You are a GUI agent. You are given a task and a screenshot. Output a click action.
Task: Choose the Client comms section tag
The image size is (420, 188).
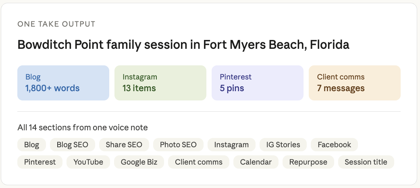(199, 162)
